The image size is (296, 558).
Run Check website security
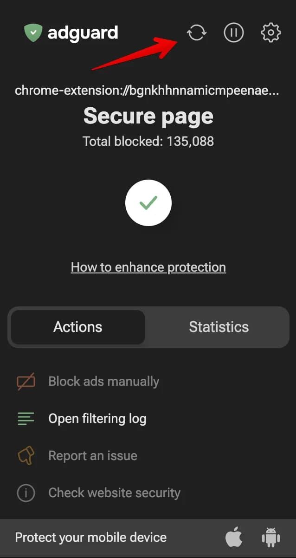click(114, 493)
